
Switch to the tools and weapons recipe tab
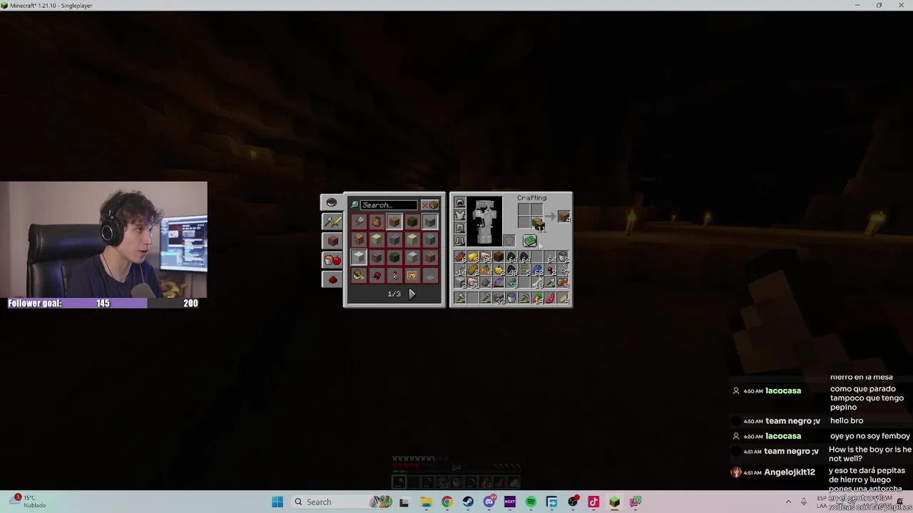tap(333, 222)
